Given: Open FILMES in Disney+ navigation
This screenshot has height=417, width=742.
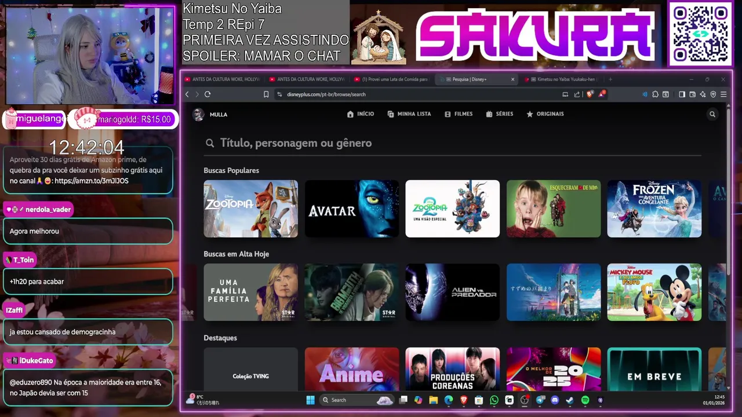Looking at the screenshot, I should point(459,114).
